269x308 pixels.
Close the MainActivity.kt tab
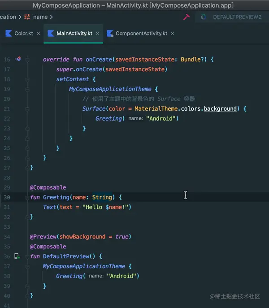point(97,33)
